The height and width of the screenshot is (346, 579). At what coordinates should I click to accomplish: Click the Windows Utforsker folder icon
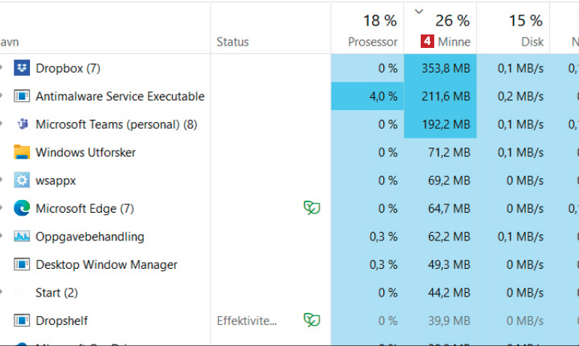click(x=21, y=152)
